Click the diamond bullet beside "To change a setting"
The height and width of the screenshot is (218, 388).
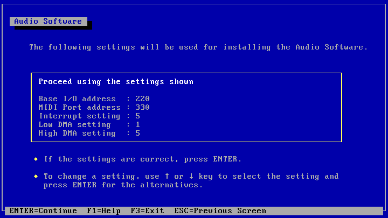point(36,177)
